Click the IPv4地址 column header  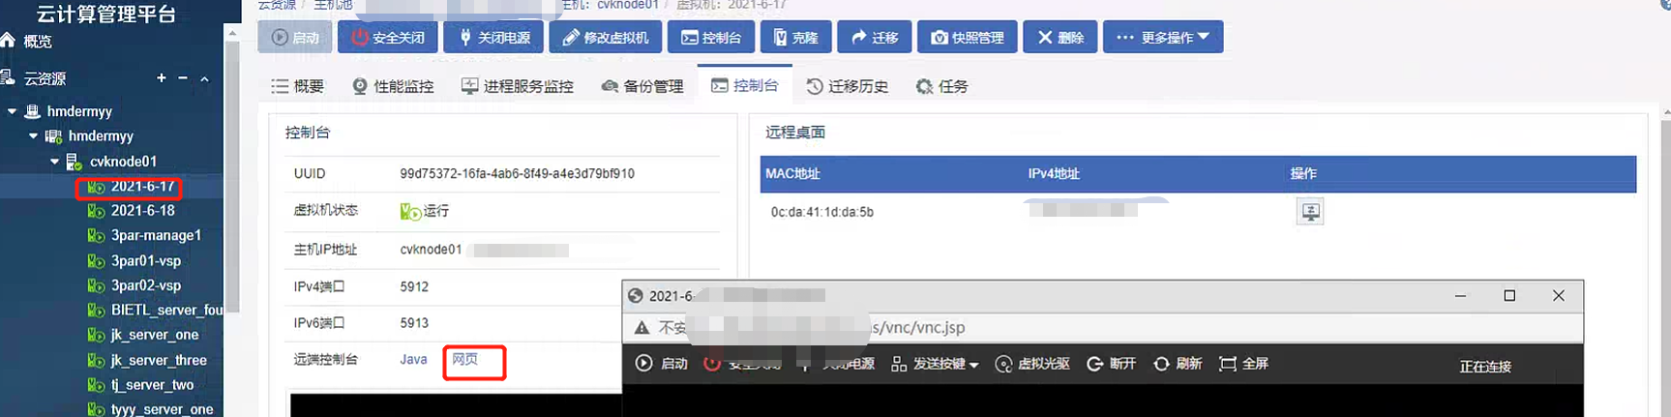(1054, 173)
